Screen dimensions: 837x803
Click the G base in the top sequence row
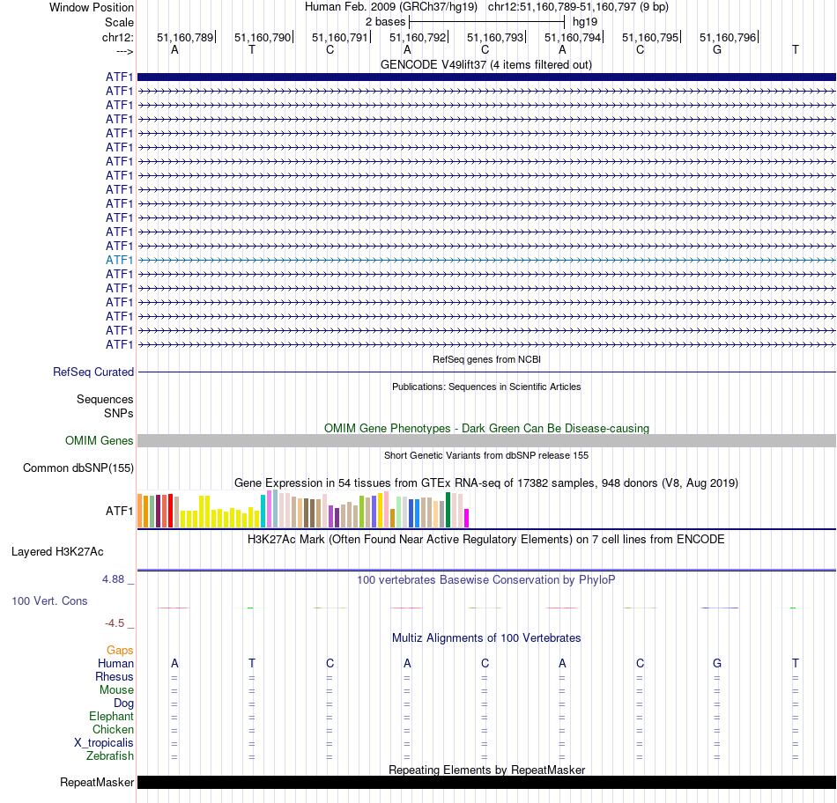(717, 49)
